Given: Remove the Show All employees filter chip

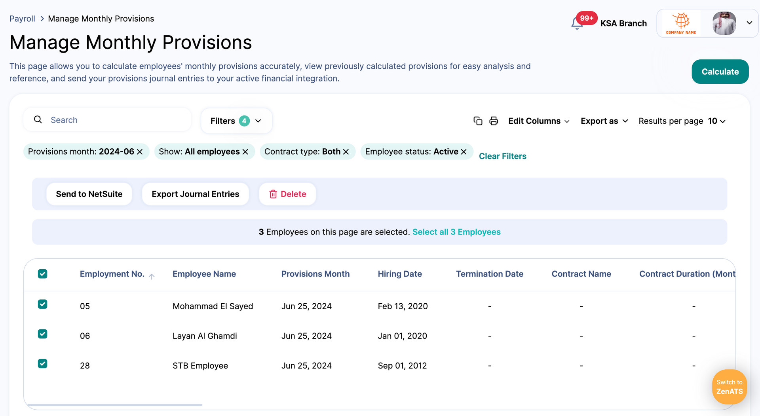Looking at the screenshot, I should point(245,152).
